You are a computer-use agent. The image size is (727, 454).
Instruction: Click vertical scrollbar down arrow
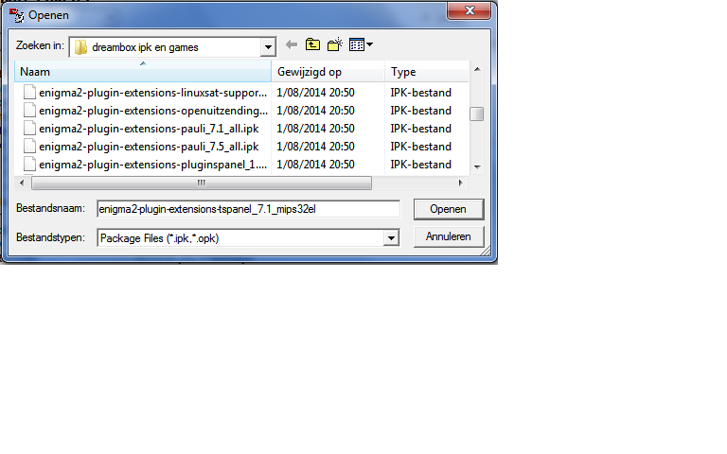click(477, 166)
